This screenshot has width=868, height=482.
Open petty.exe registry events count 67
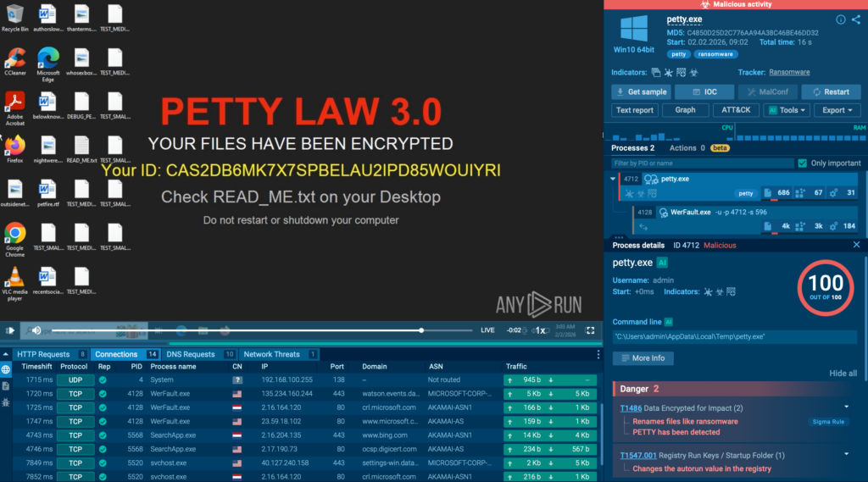click(x=810, y=193)
